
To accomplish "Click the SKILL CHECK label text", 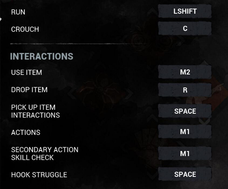I will tap(32, 158).
